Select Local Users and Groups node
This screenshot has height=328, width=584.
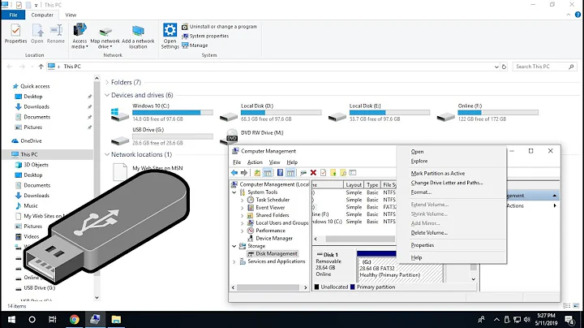coord(282,223)
